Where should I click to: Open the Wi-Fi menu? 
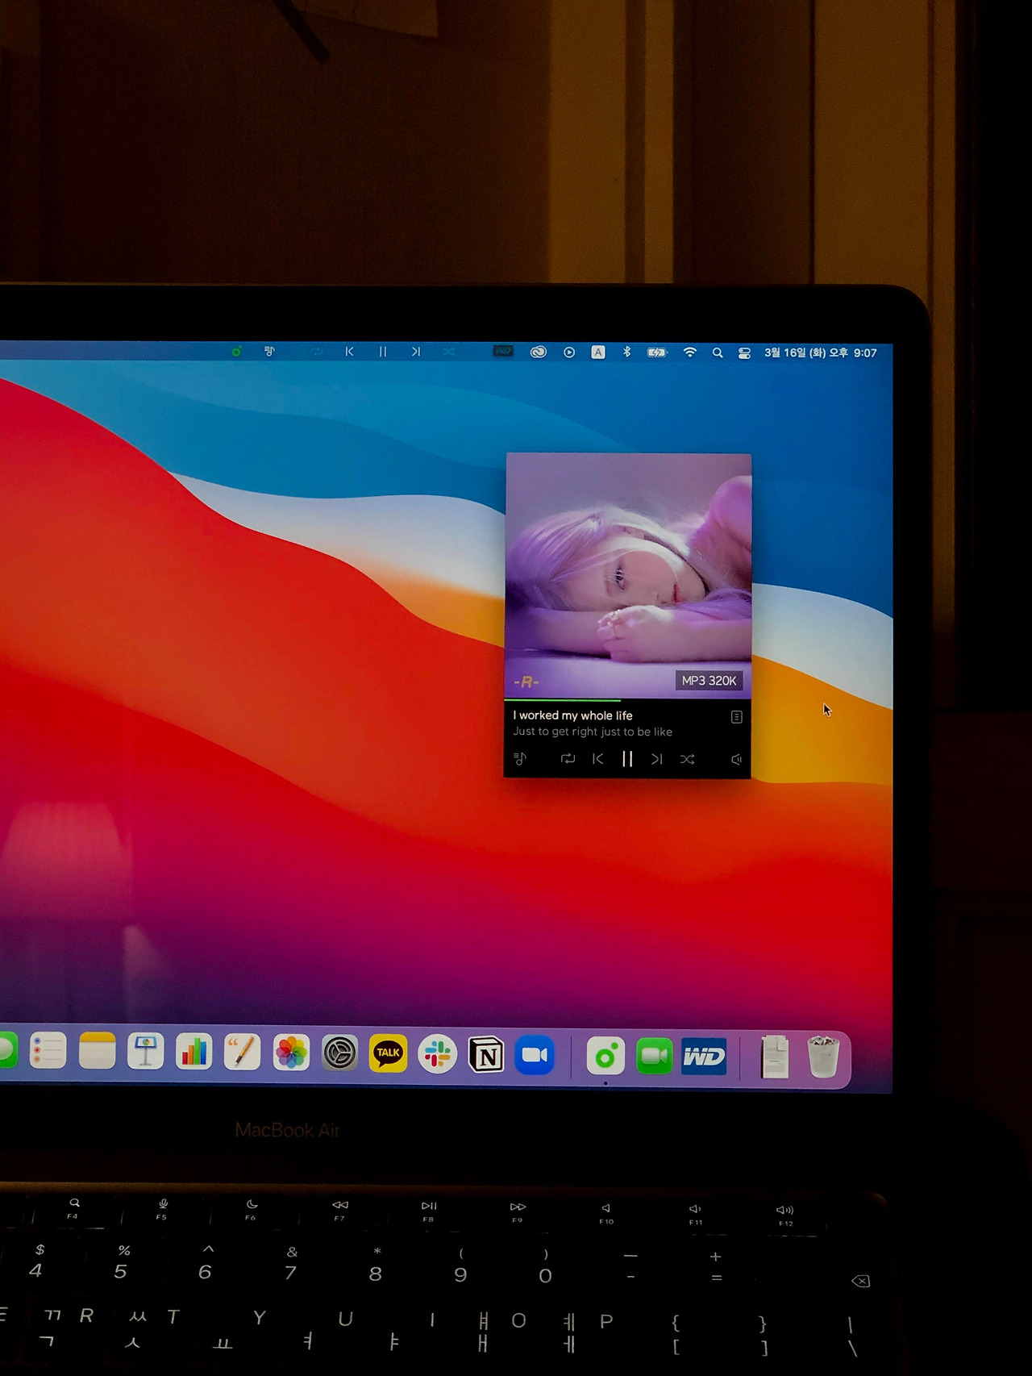(689, 352)
